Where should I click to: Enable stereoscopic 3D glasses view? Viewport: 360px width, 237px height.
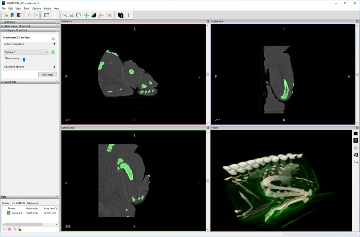(355, 163)
